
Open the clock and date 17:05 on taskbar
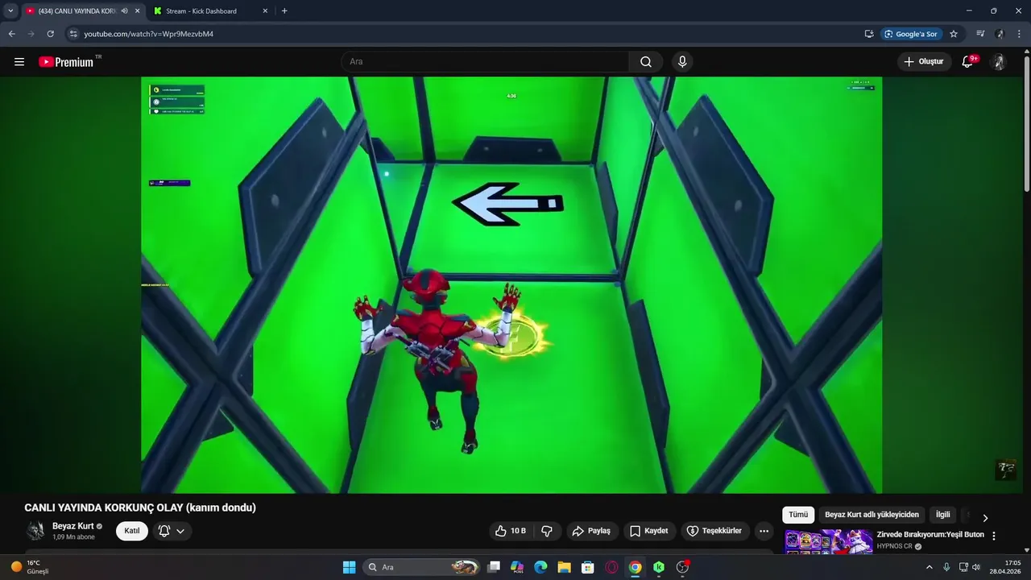coord(1006,567)
